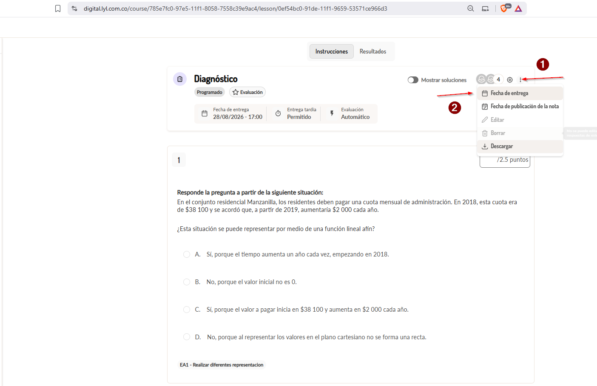Select Editar in the options menu
597x386 pixels.
point(520,120)
